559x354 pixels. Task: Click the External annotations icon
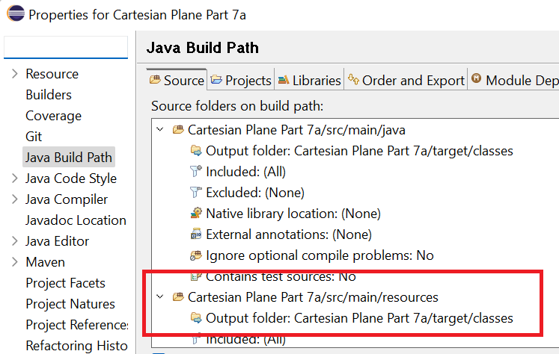point(196,235)
